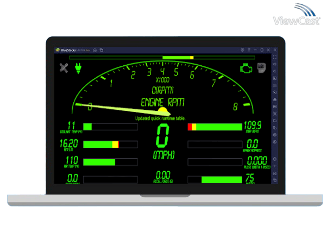Open the gray data log icon
The width and height of the screenshot is (327, 225).
coord(261,67)
